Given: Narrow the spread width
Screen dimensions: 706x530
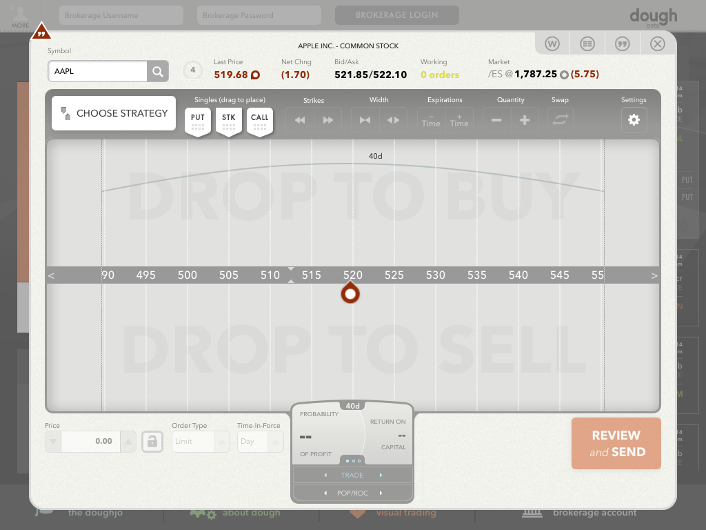Looking at the screenshot, I should coord(365,120).
